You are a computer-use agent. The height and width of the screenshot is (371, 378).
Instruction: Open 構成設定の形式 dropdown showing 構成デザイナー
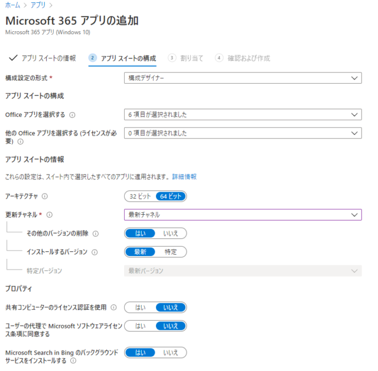tap(243, 78)
